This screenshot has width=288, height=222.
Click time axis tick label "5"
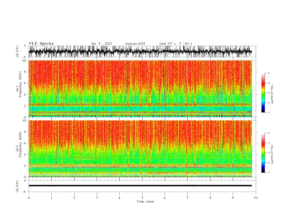click(142, 198)
